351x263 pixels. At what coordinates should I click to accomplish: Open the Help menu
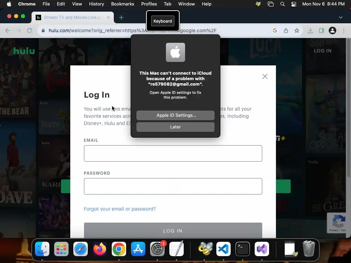point(206,4)
